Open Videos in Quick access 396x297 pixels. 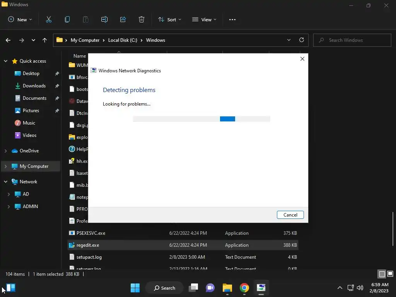coord(29,135)
